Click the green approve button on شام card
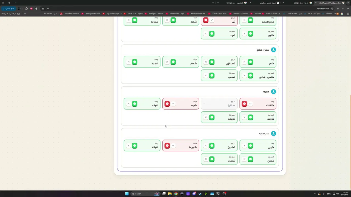This screenshot has width=351, height=197. point(250,62)
